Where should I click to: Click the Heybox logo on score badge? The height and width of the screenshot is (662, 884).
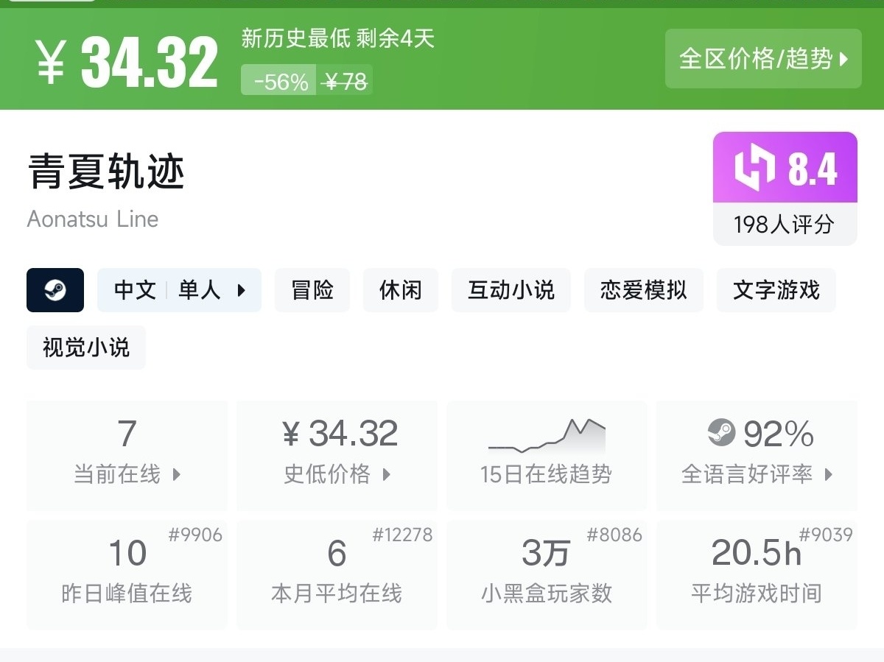tap(755, 167)
